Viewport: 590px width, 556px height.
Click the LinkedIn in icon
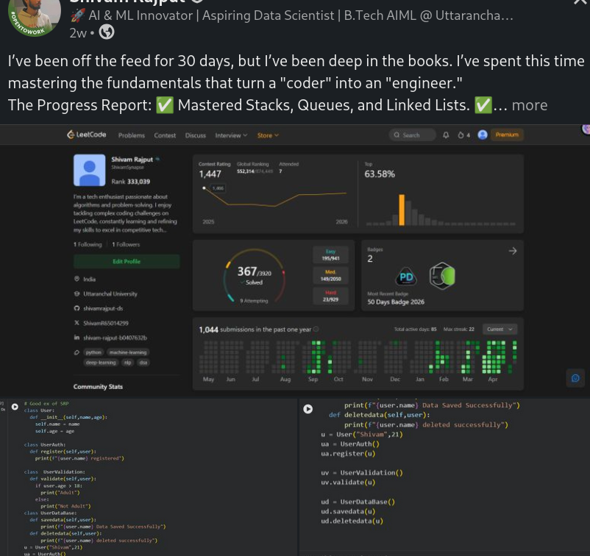click(x=77, y=338)
